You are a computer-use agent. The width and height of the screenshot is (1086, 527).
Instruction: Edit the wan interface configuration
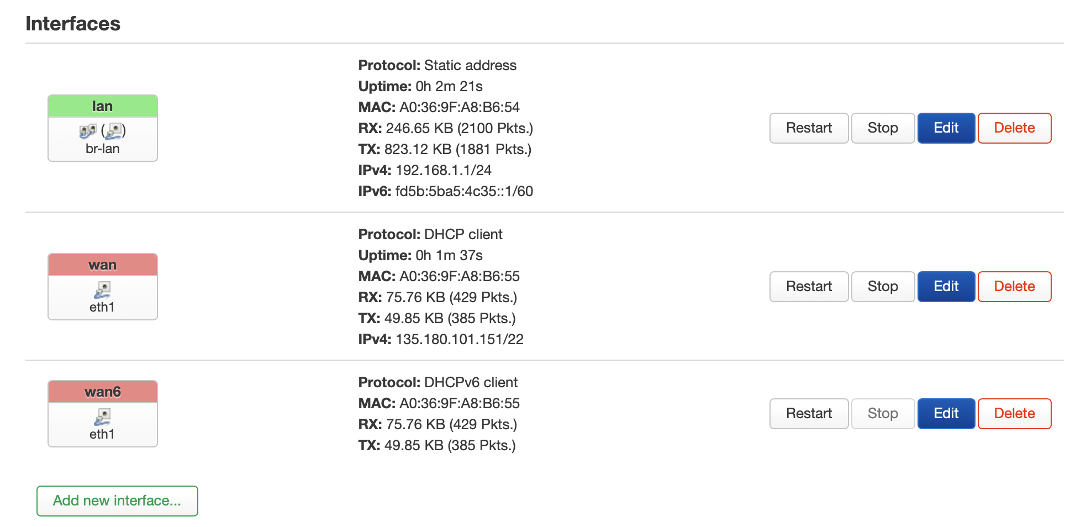(946, 287)
